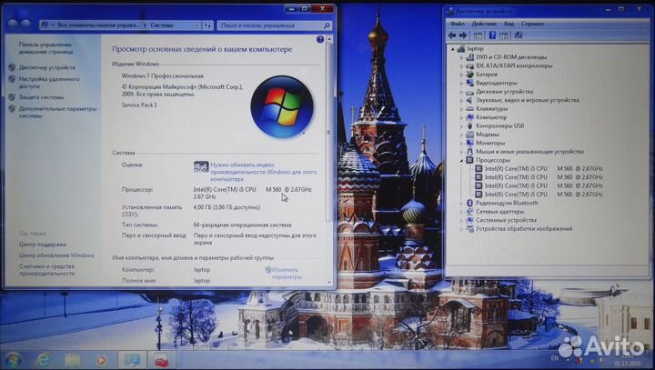
Task: Click the forward arrow in Device Manager toolbar
Action: 463,35
